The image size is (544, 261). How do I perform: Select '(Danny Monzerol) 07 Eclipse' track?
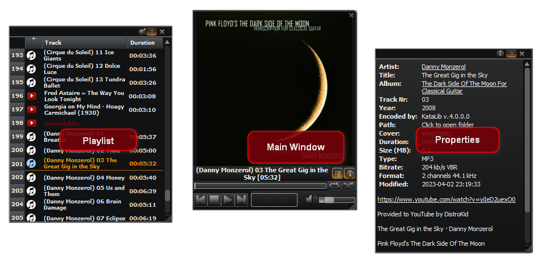click(x=85, y=218)
